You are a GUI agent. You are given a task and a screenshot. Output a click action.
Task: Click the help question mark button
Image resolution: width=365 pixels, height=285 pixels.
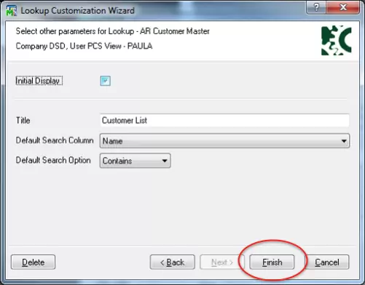316,7
